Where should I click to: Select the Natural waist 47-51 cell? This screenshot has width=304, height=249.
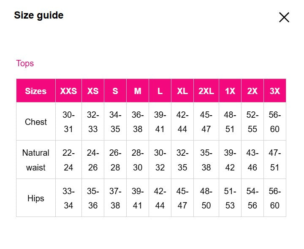pyautogui.click(x=275, y=160)
